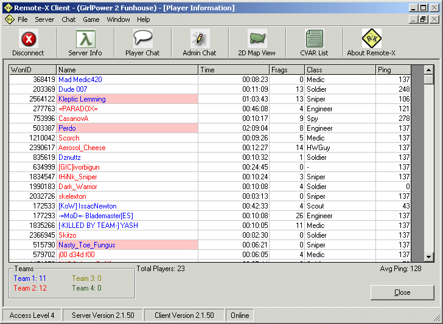Sort list by the Frags column header
Screen dimensions: 443x324
[287, 70]
